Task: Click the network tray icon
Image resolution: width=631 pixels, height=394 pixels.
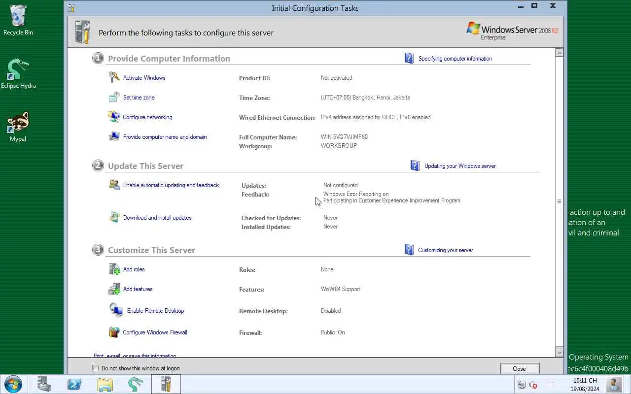Action: coord(522,385)
